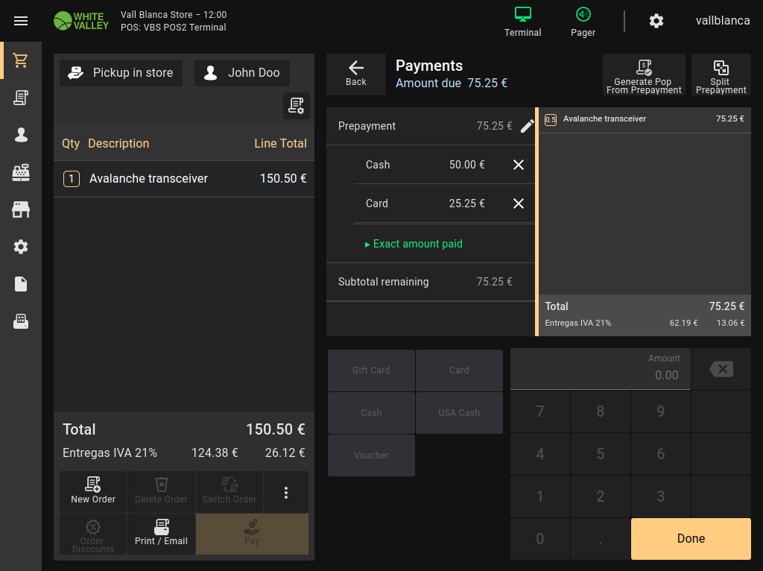Open the store sidebar icon

point(21,209)
